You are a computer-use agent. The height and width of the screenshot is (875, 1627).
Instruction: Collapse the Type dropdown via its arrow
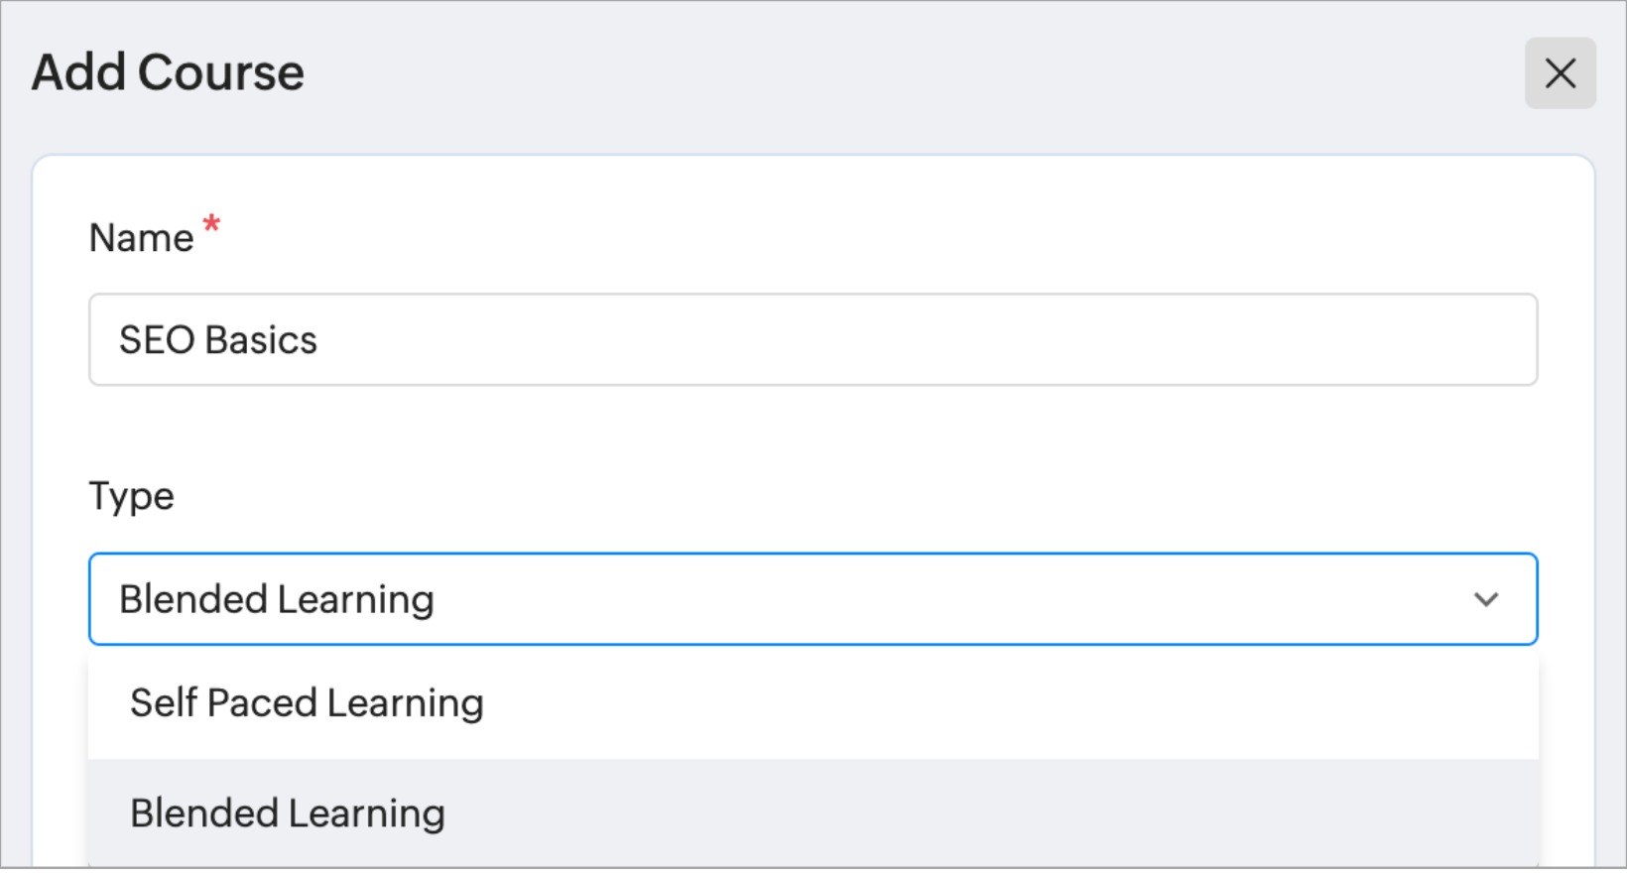pyautogui.click(x=1485, y=599)
